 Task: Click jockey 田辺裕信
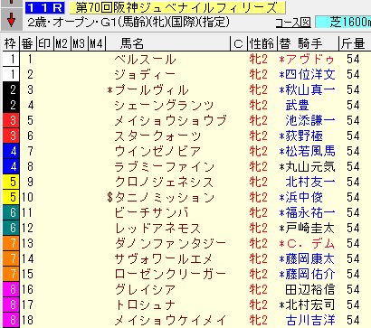[x=310, y=289]
